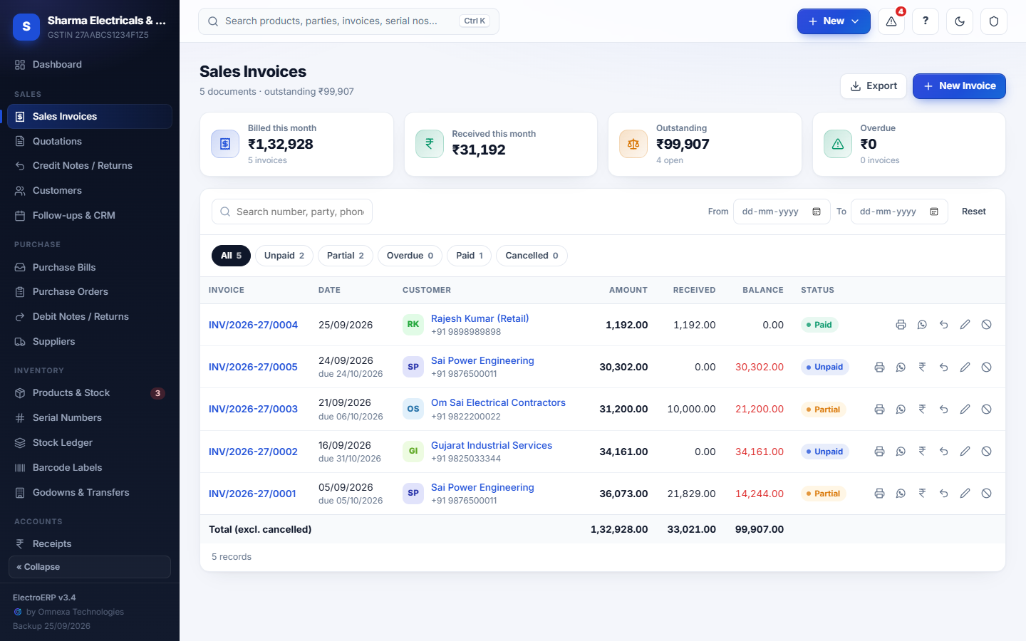The width and height of the screenshot is (1026, 641).
Task: Open Serial Numbers
Action: click(x=90, y=418)
